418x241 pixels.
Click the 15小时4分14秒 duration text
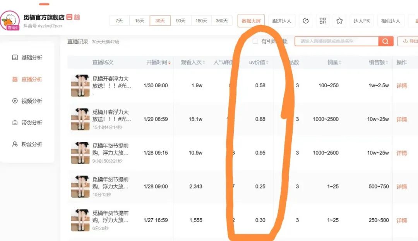click(107, 127)
